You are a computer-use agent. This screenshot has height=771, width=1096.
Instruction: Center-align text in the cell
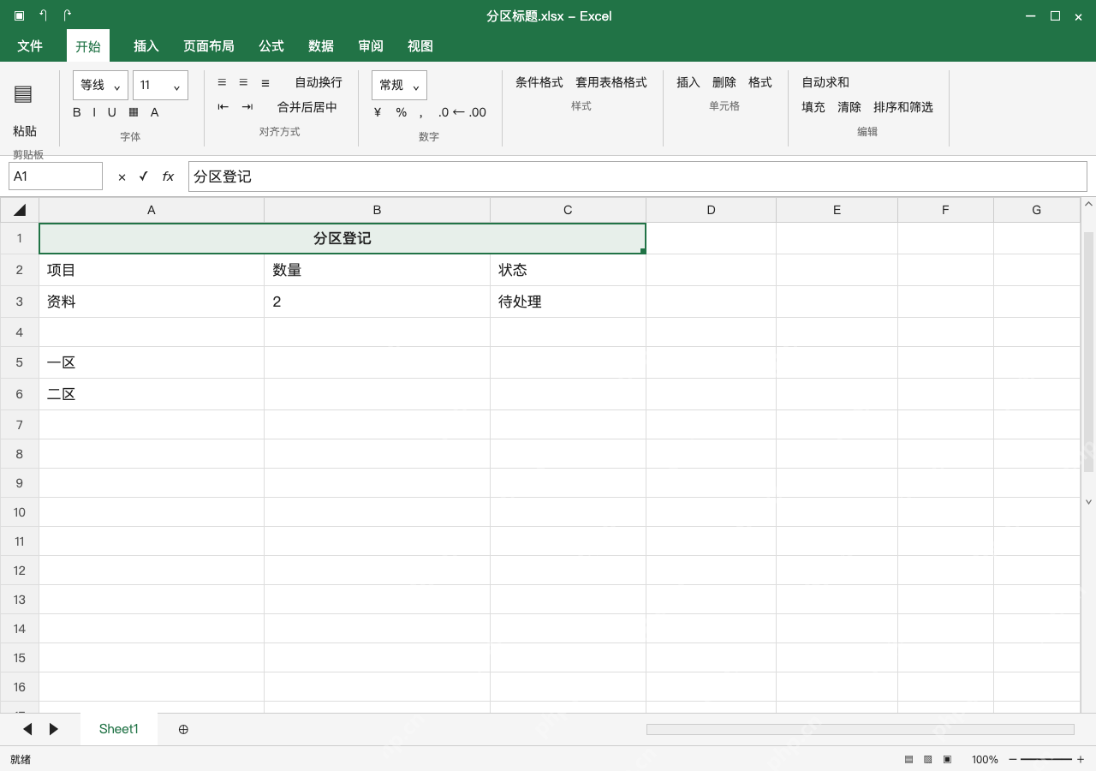(243, 82)
